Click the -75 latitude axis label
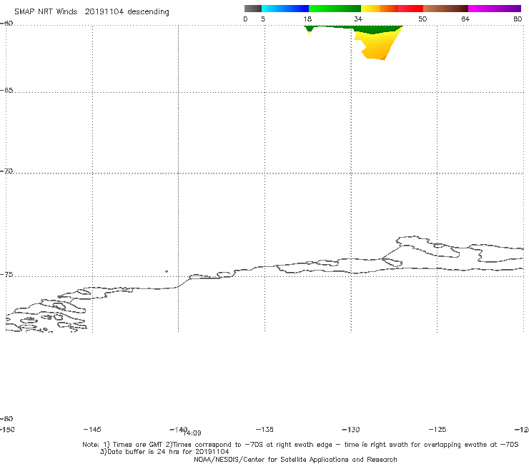 [6, 275]
